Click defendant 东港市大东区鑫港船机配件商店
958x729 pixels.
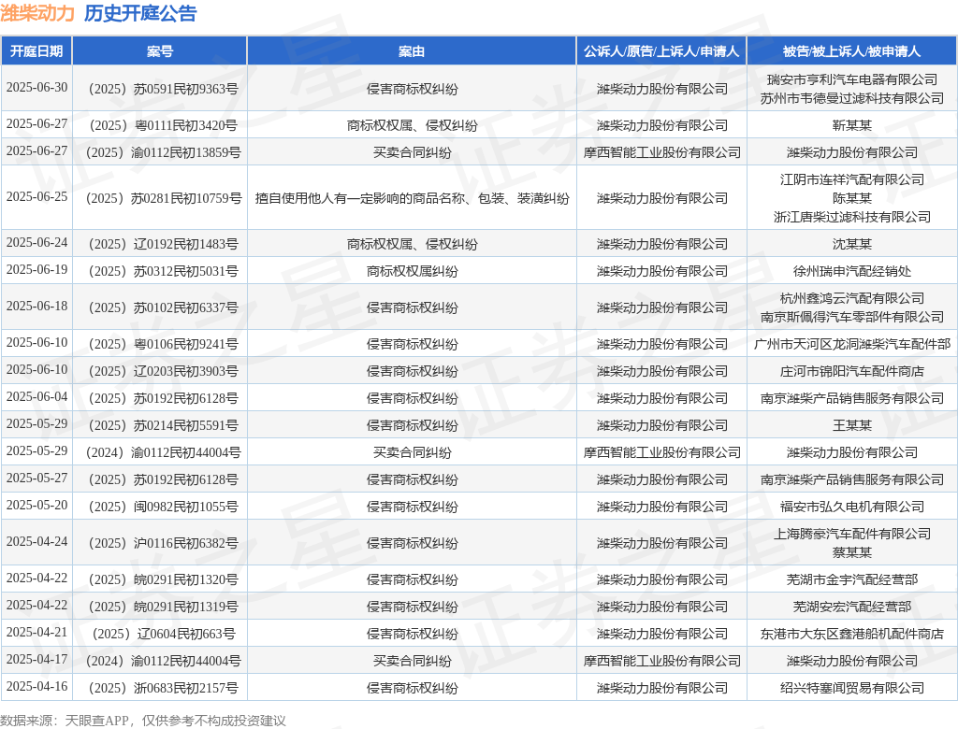point(851,634)
